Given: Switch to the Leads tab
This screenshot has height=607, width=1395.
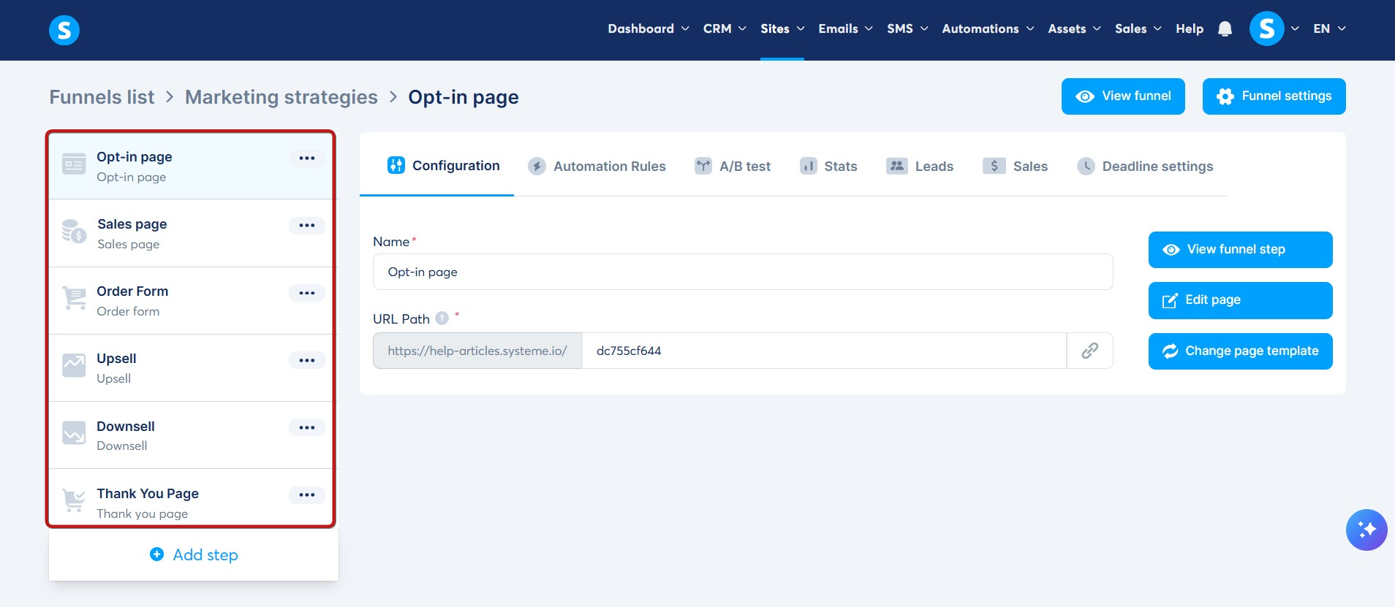Looking at the screenshot, I should (x=920, y=167).
